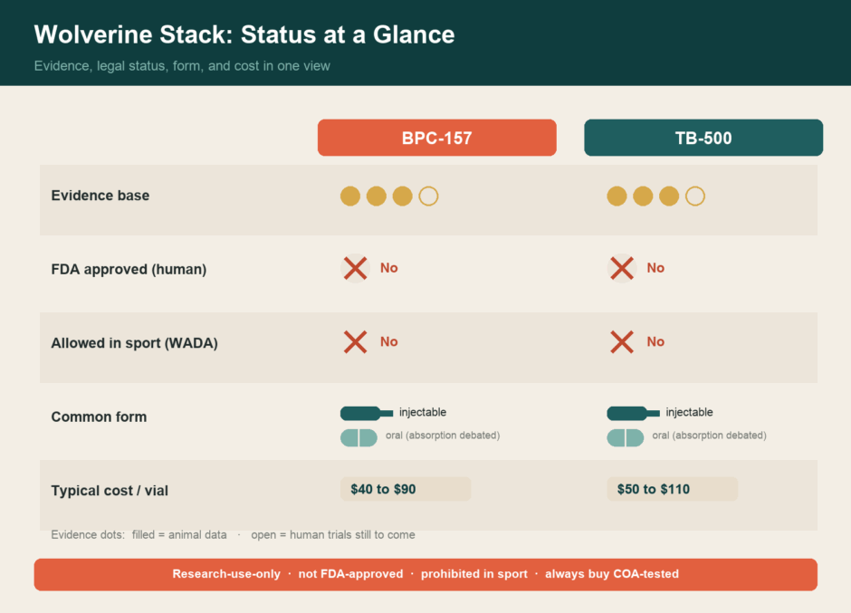Click the Evidence base row label
851x613 pixels.
(x=100, y=196)
